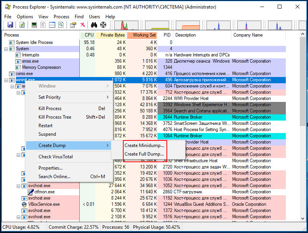
Task: Select the ctfmon.exe process row
Action: pyautogui.click(x=144, y=192)
